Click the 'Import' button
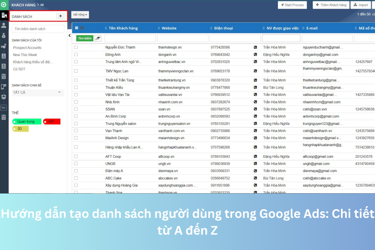This screenshot has width=375, height=250. pyautogui.click(x=361, y=5)
